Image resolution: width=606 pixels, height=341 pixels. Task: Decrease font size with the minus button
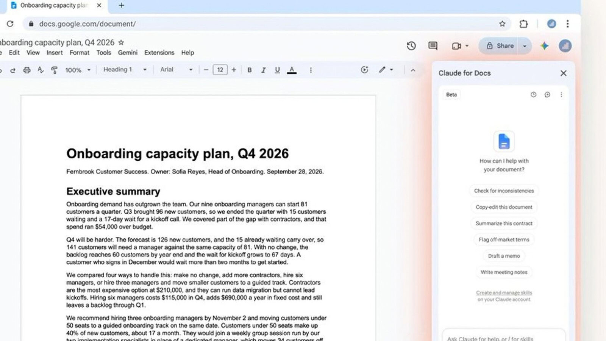point(206,70)
